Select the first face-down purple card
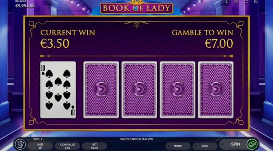The width and height of the screenshot is (273, 151). click(x=101, y=90)
